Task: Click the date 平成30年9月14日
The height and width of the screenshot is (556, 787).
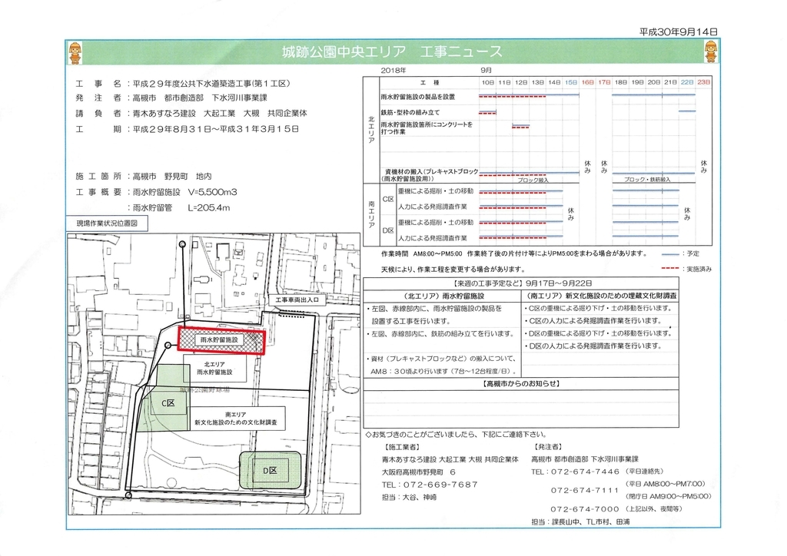Action: tap(679, 31)
